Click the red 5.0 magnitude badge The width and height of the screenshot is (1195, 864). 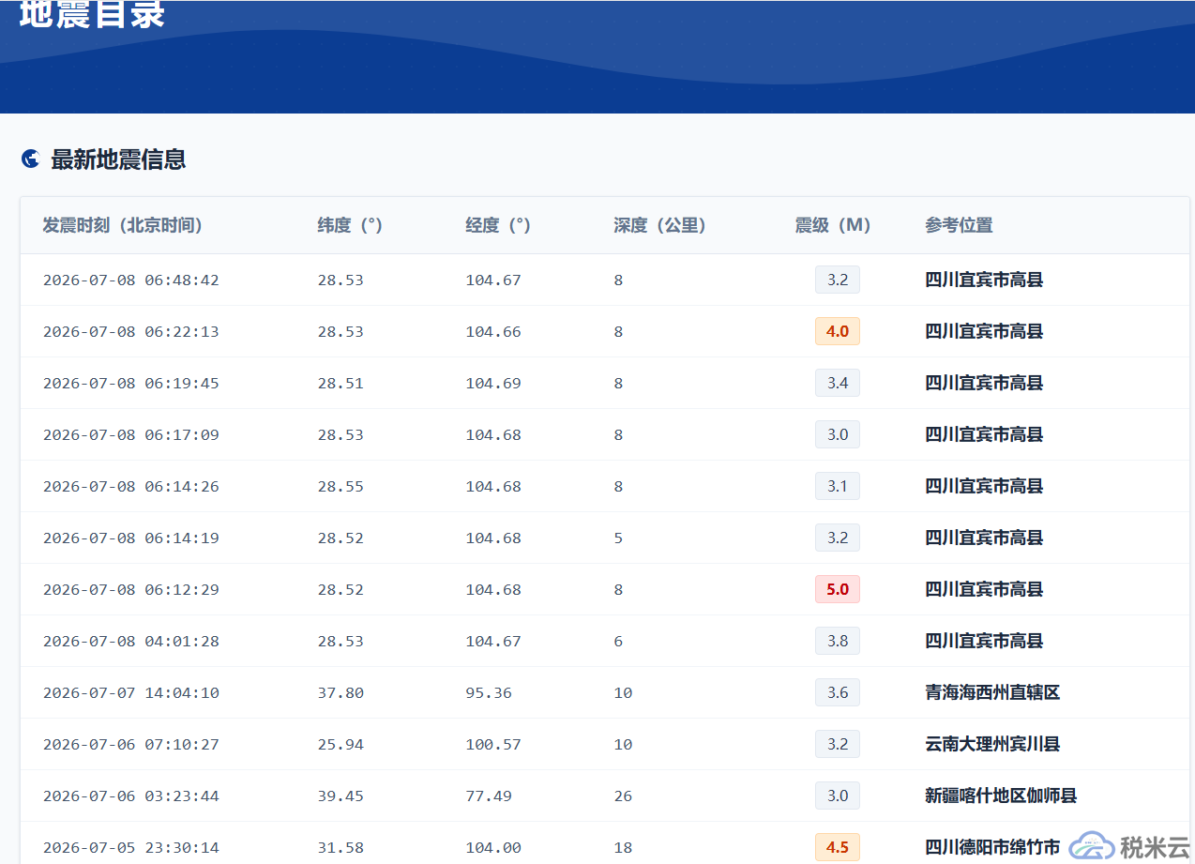tap(838, 589)
